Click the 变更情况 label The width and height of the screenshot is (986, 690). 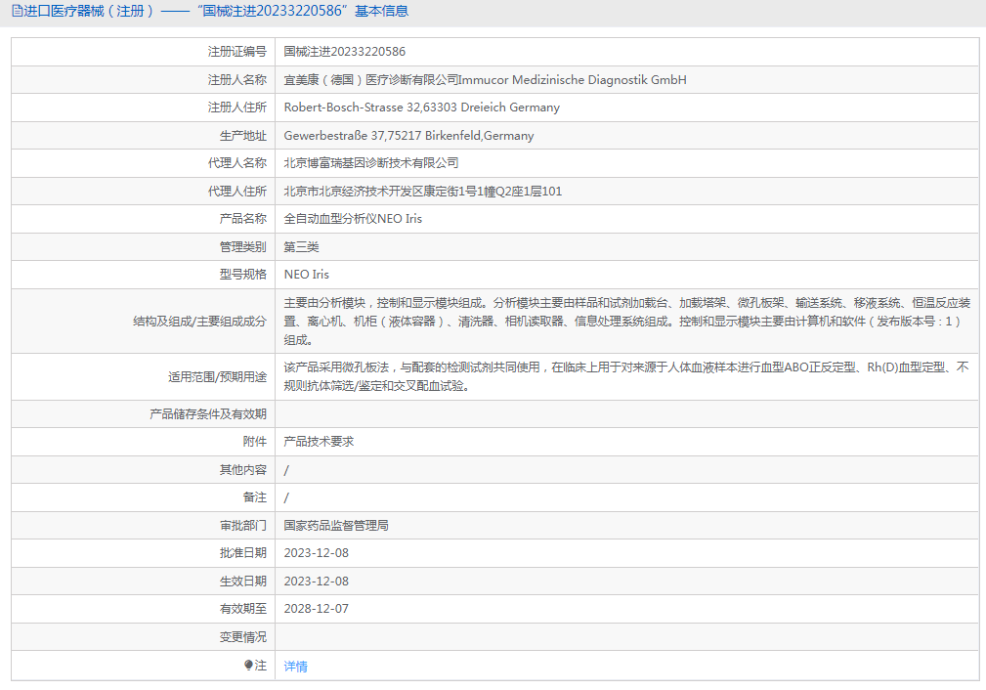pyautogui.click(x=242, y=637)
